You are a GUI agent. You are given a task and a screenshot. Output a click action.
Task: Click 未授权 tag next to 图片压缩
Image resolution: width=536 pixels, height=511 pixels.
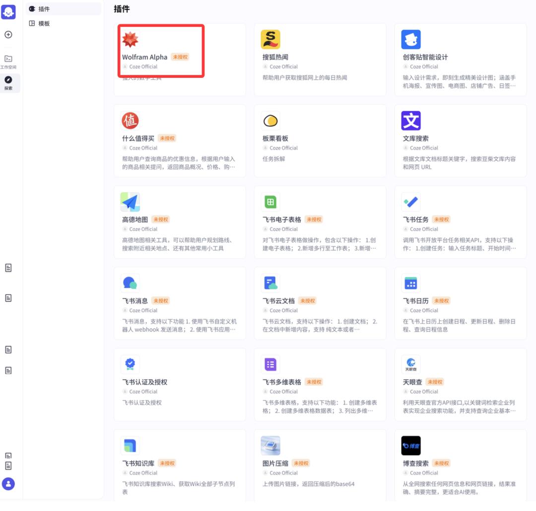(x=301, y=463)
